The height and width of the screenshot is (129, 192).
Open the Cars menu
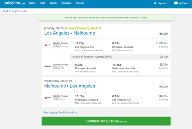tap(43, 3)
